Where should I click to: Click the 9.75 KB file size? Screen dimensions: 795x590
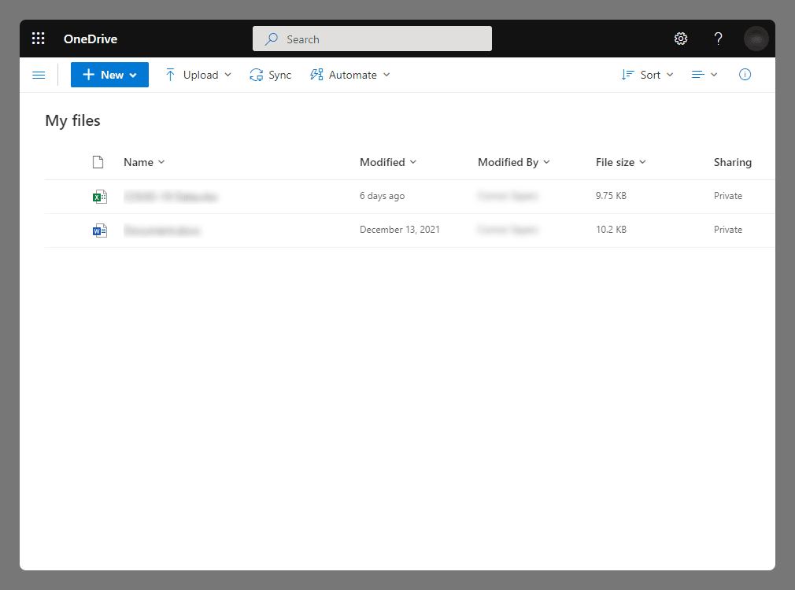pos(611,196)
